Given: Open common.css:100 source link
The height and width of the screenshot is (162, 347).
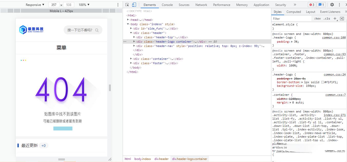Looking at the screenshot, I should 334,37.
